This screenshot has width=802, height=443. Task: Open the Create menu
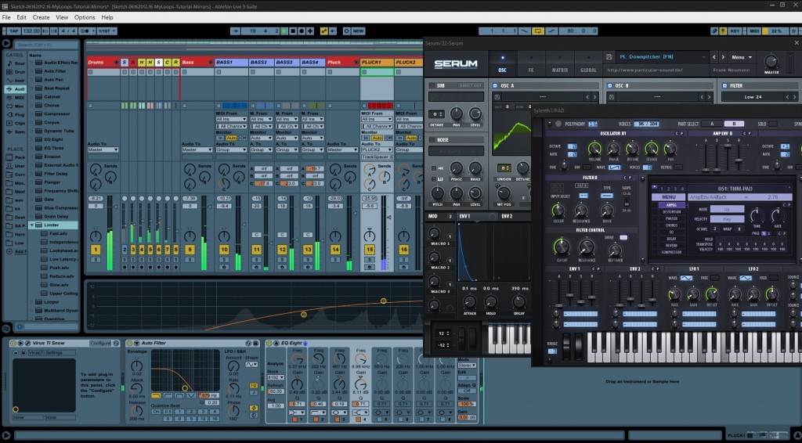point(41,17)
